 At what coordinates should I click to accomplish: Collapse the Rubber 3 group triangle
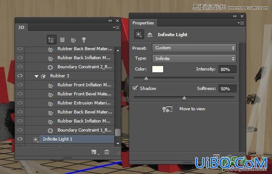pos(36,76)
